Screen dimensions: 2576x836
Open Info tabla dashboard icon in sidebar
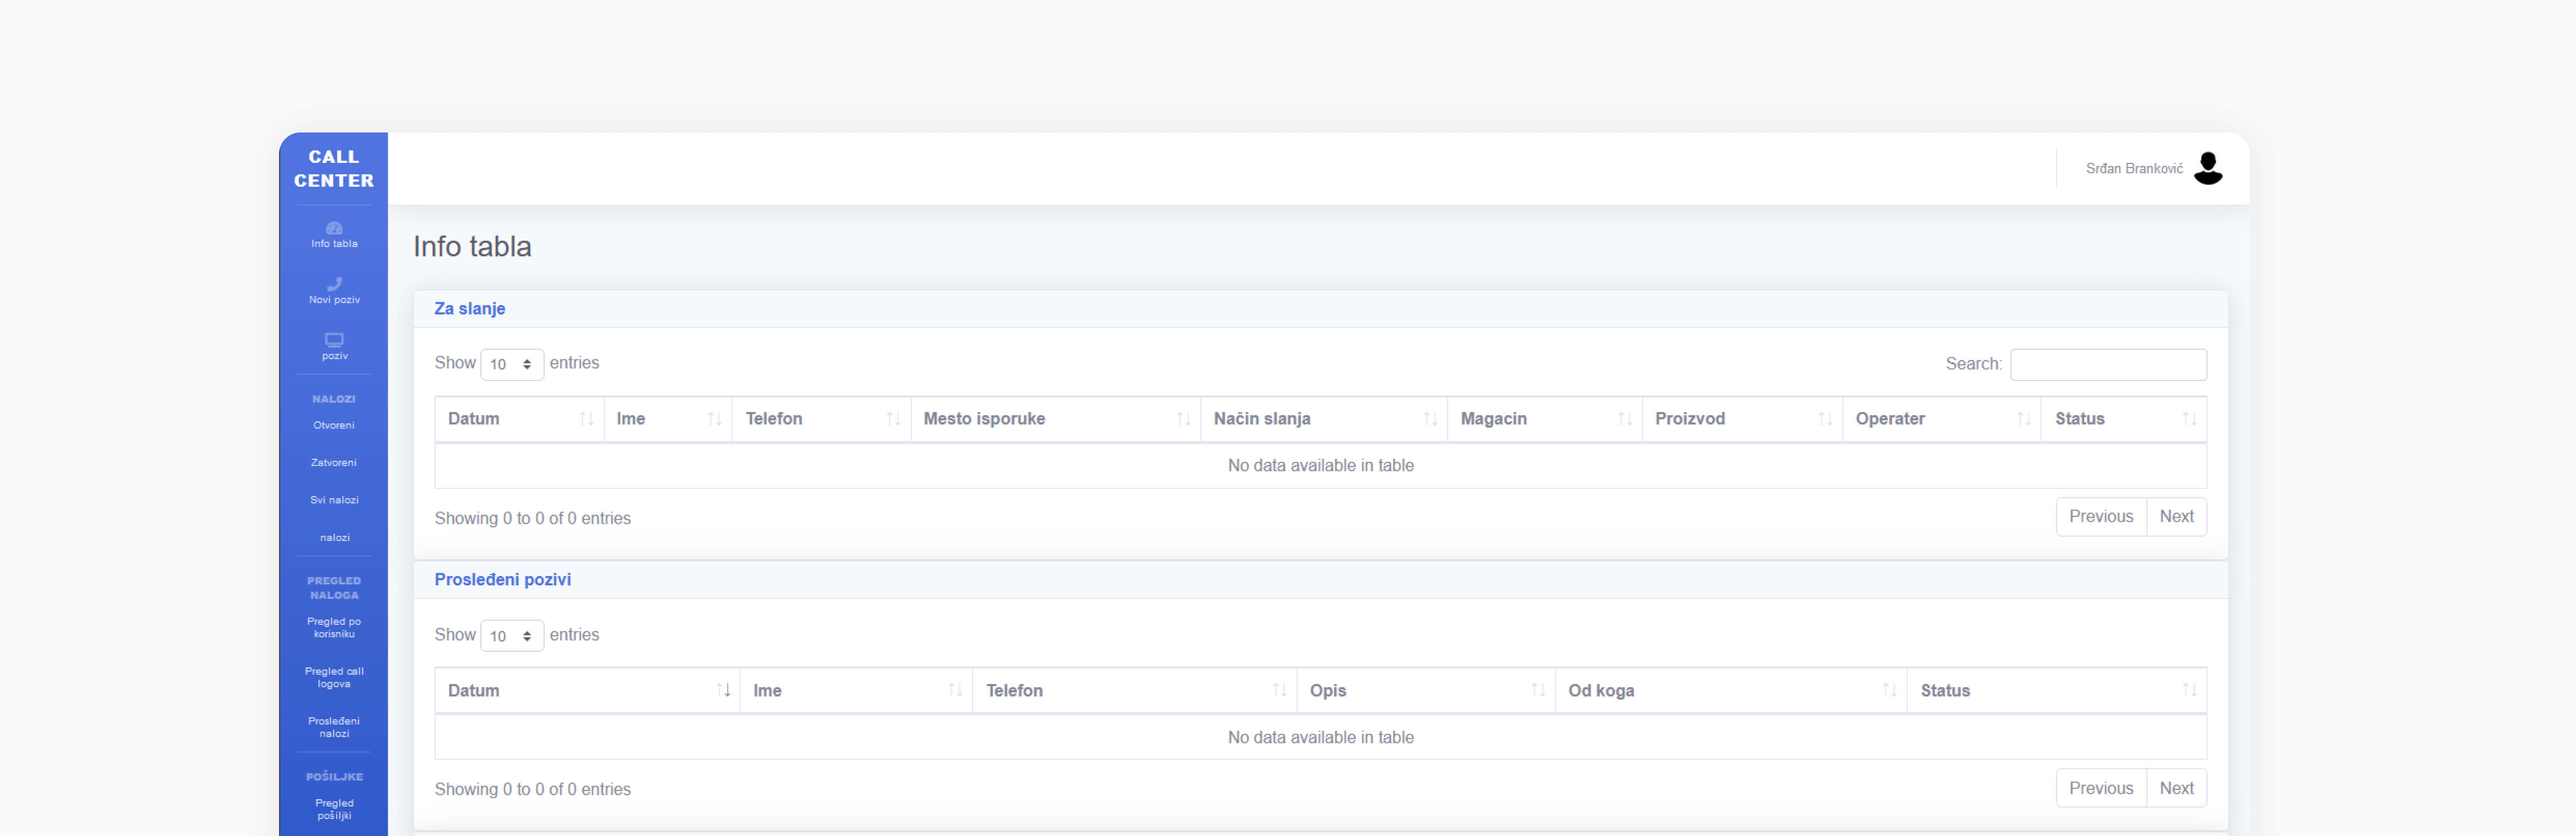click(x=334, y=228)
